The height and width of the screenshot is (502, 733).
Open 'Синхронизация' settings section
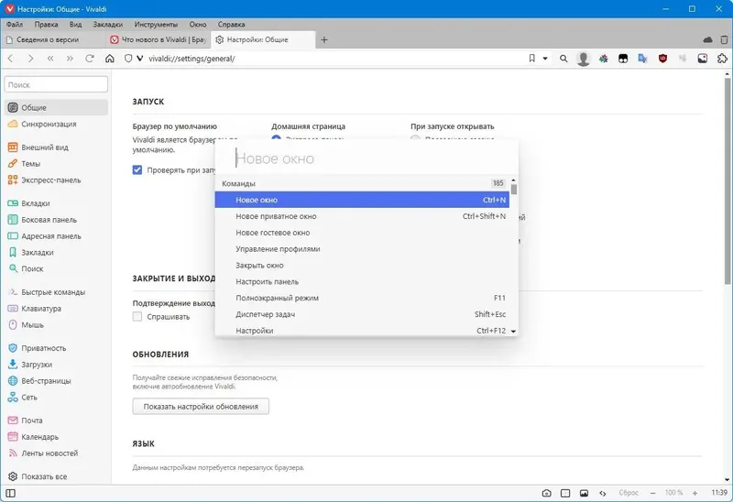56,124
